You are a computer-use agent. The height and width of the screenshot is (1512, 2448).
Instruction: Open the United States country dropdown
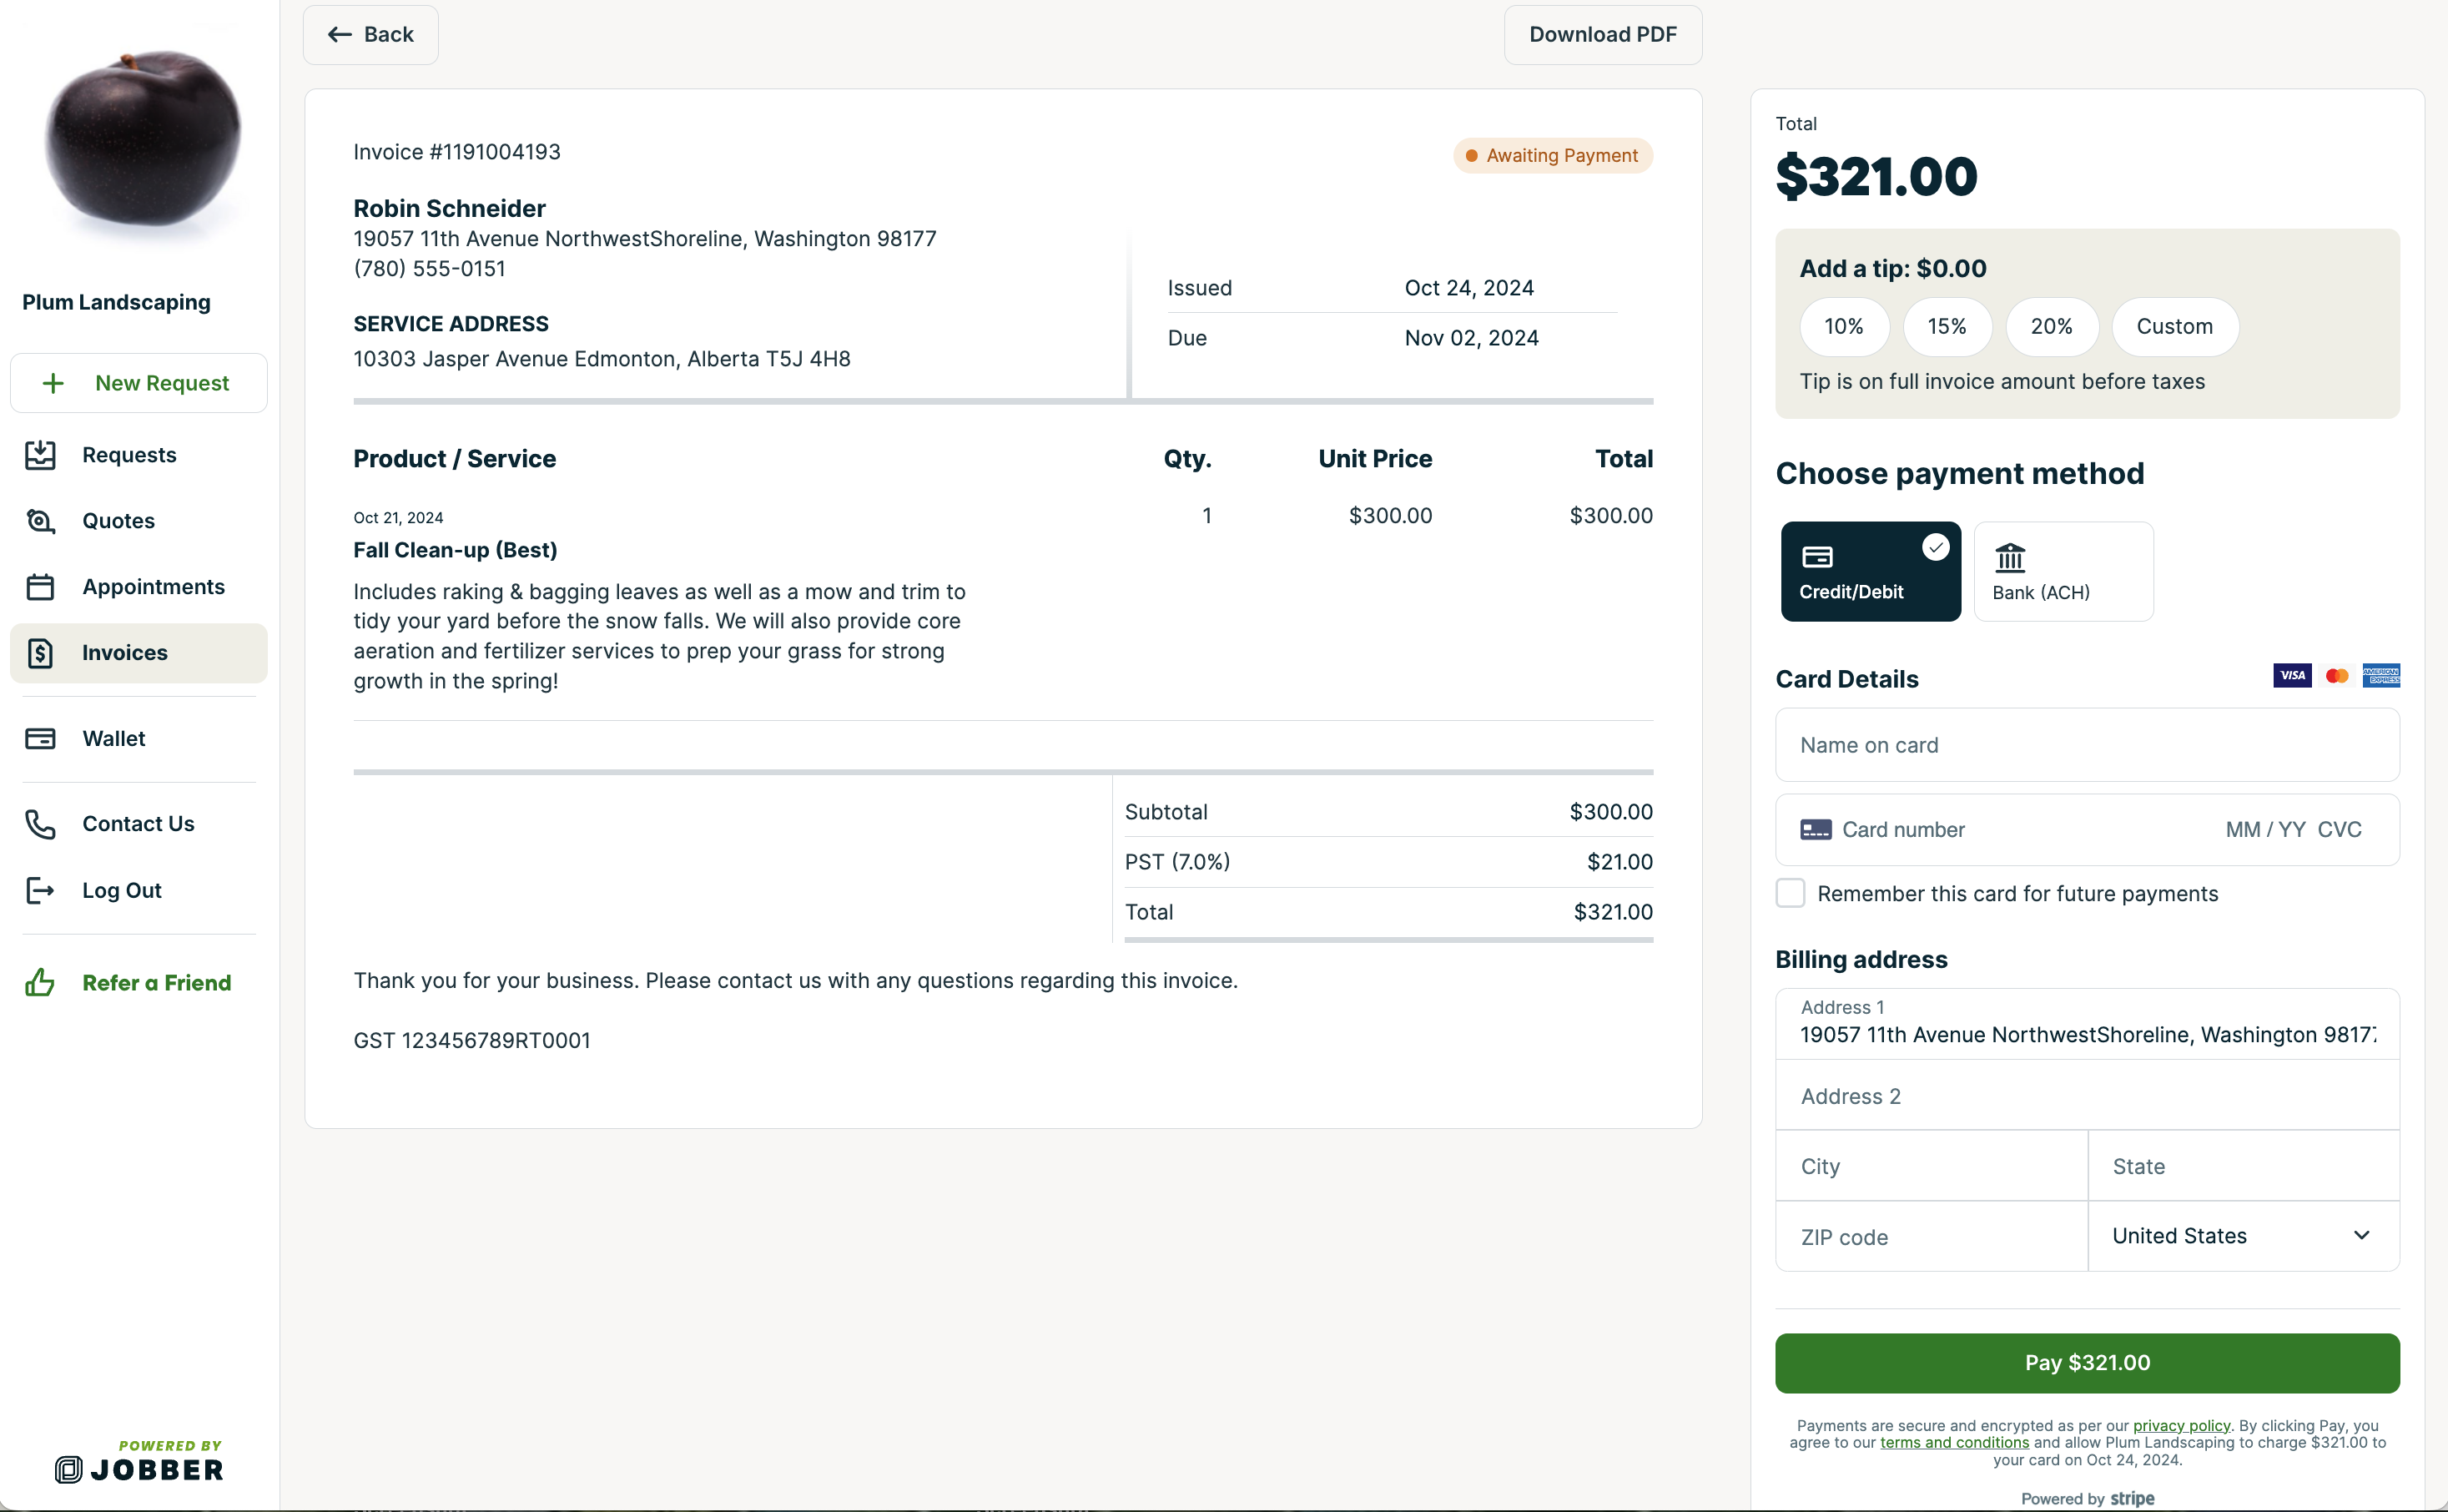point(2242,1236)
